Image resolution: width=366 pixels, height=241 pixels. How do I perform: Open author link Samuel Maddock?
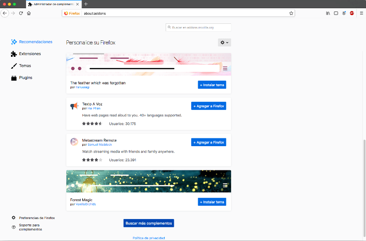pos(100,145)
